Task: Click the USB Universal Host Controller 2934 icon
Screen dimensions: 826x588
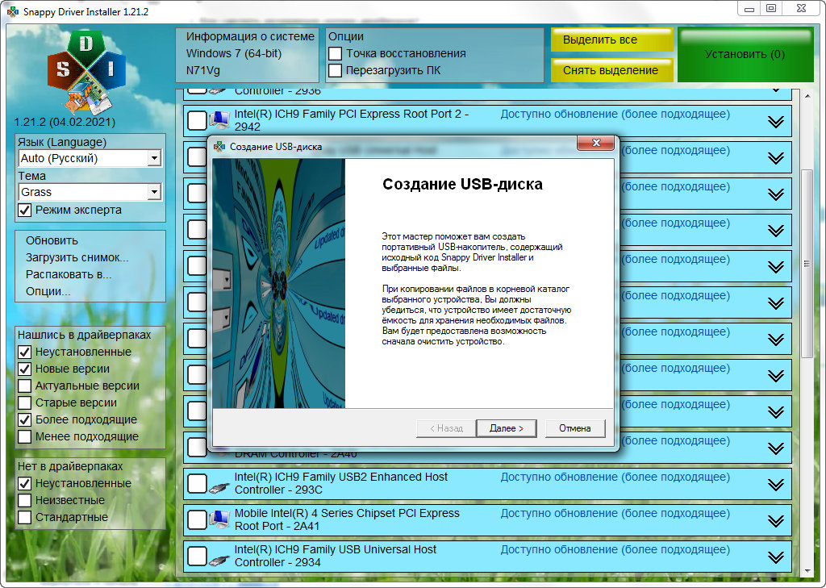Action: point(218,557)
